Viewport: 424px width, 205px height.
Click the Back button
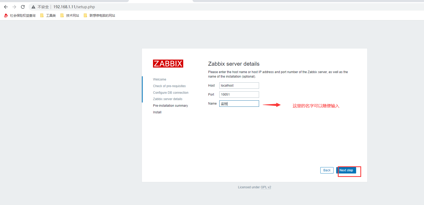327,170
